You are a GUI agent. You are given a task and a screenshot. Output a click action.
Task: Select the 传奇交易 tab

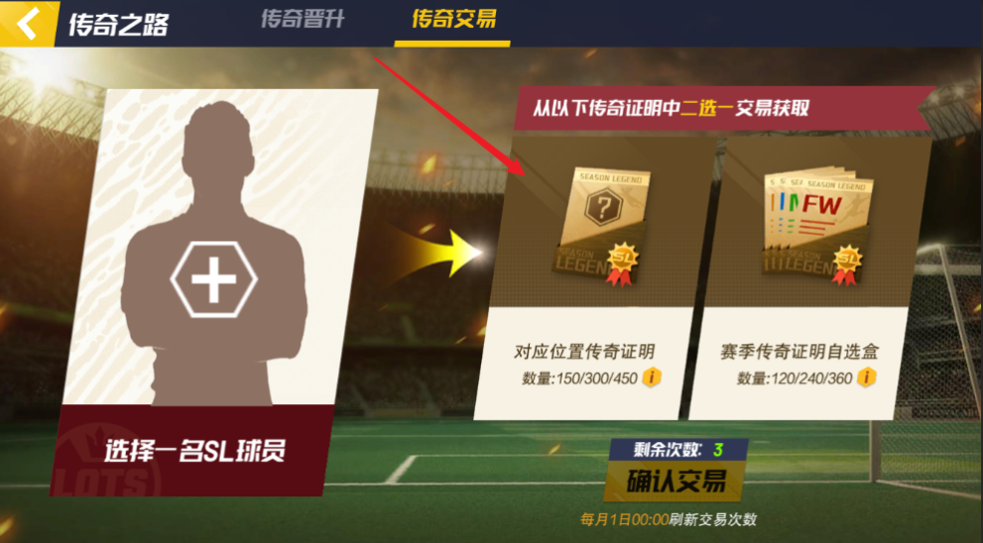[x=454, y=20]
